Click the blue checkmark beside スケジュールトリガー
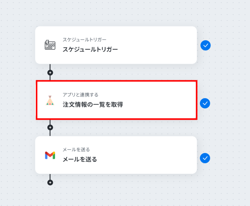Viewport: 250px width, 206px height. [x=206, y=45]
